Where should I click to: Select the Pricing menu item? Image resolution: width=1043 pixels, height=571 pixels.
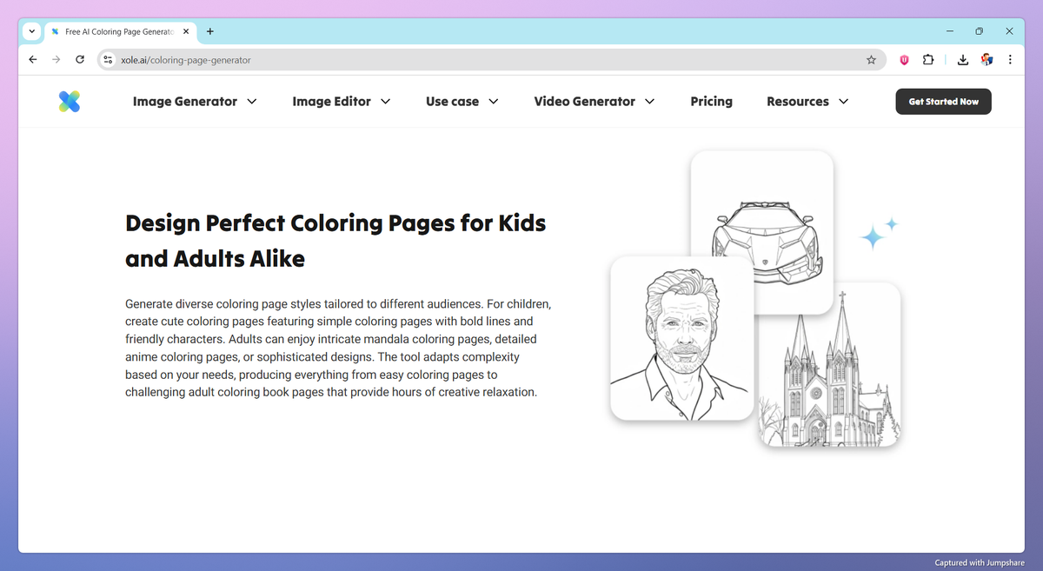[x=711, y=101]
